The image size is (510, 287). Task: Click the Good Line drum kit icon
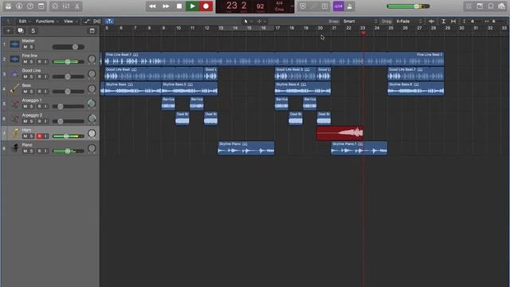14,73
